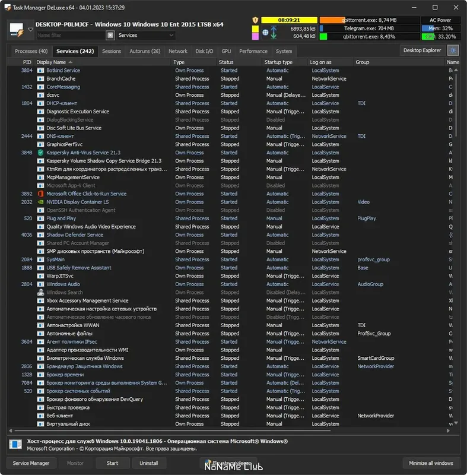Click SysMain service icon
This screenshot has height=475, width=467.
(40, 259)
